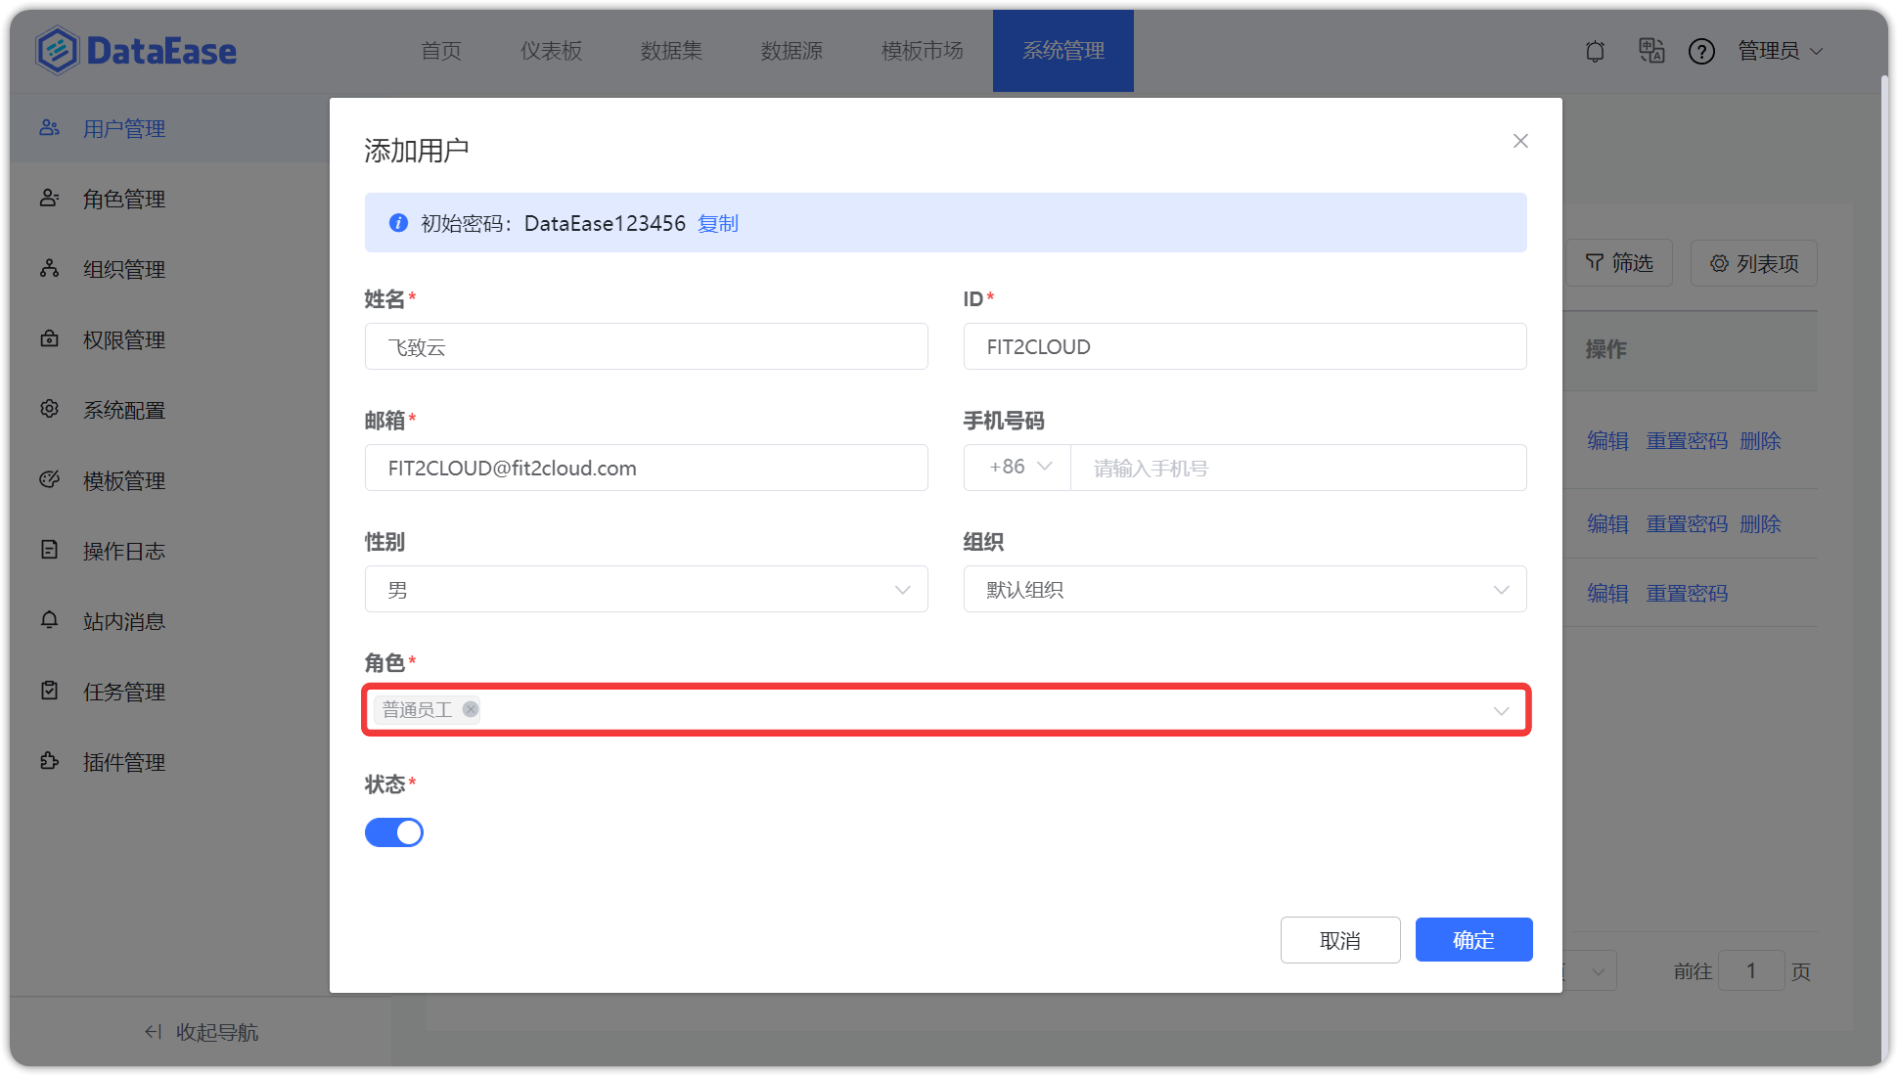The image size is (1898, 1076).
Task: Click the 操作日志 document icon
Action: pos(49,551)
